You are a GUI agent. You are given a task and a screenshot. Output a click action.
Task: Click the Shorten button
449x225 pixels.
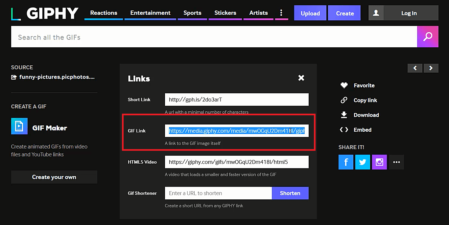point(290,193)
